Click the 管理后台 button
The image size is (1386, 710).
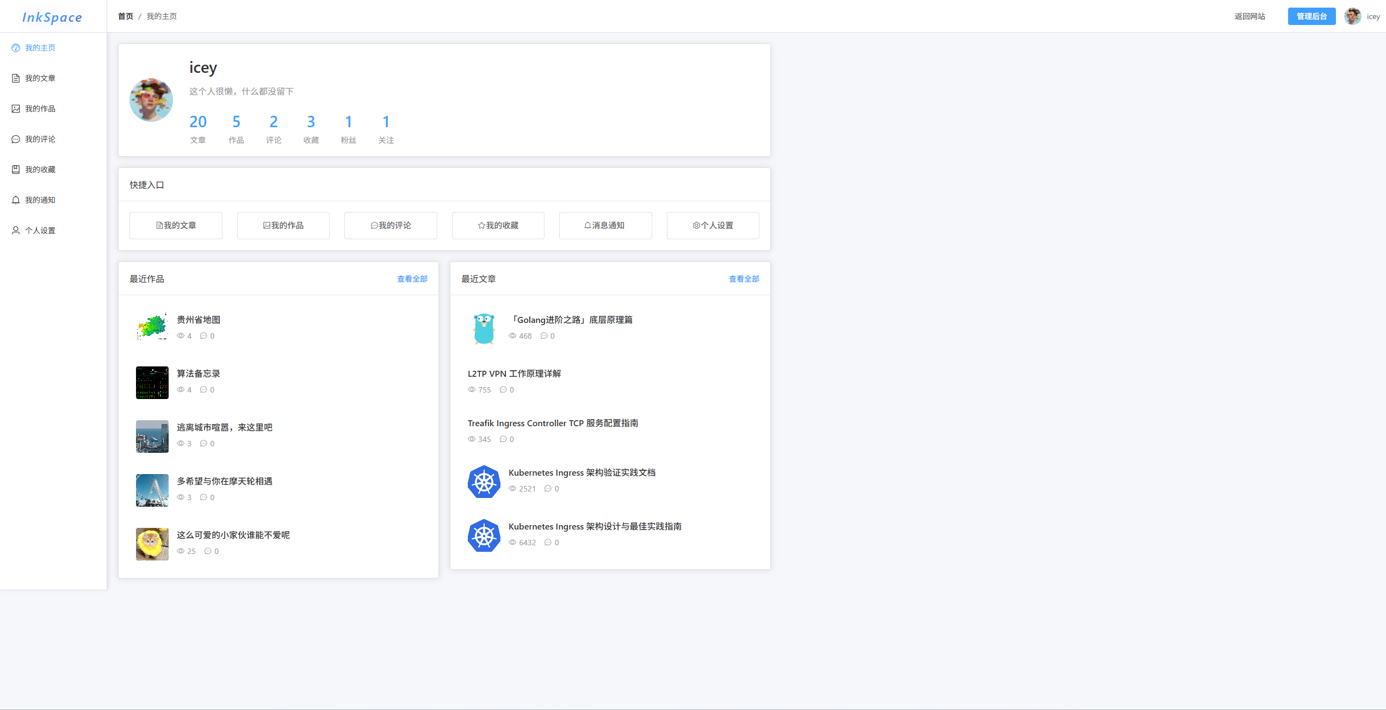click(x=1311, y=16)
